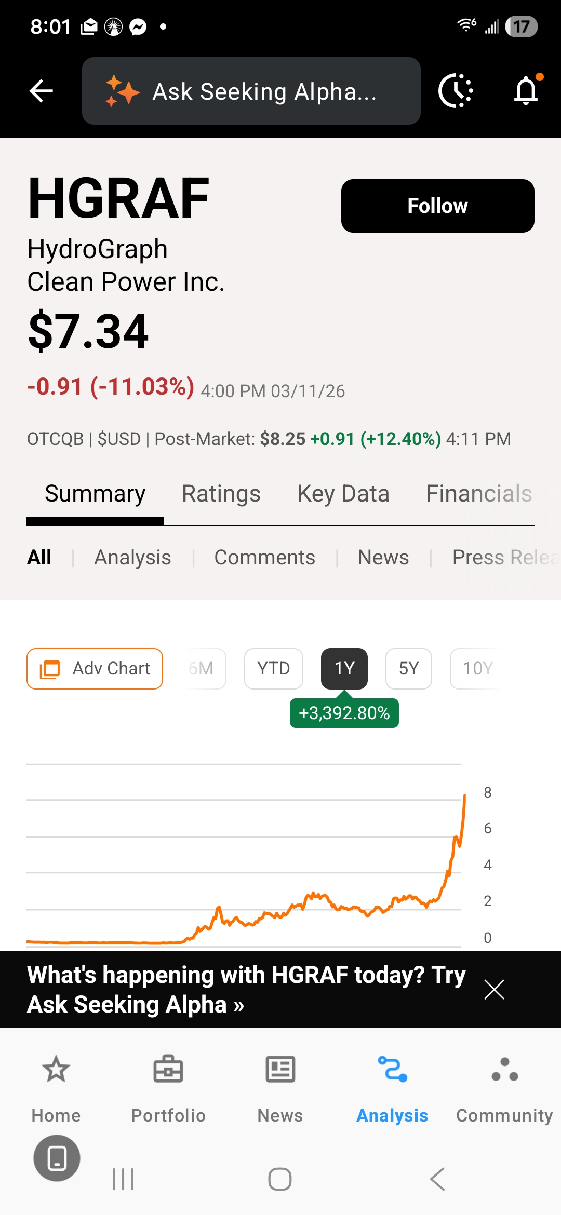Switch chart range to 10Y
The height and width of the screenshot is (1215, 561).
(477, 668)
